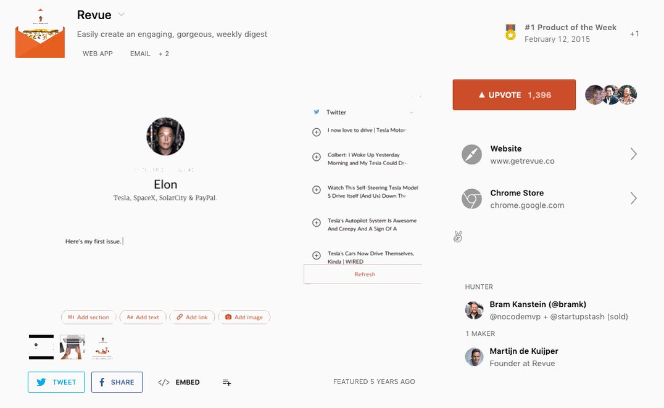Open the Website www.getrevue.co link
The width and height of the screenshot is (664, 408).
[x=522, y=155]
